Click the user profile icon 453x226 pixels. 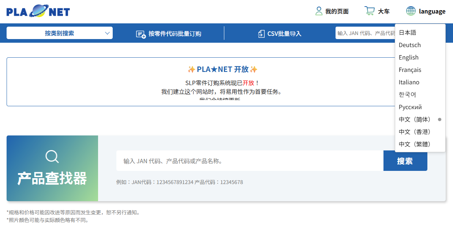click(319, 11)
